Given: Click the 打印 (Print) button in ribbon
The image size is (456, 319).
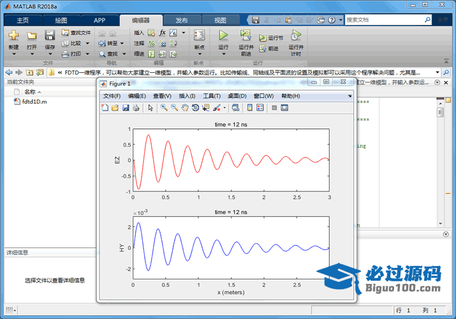Looking at the screenshot, I should 75,54.
